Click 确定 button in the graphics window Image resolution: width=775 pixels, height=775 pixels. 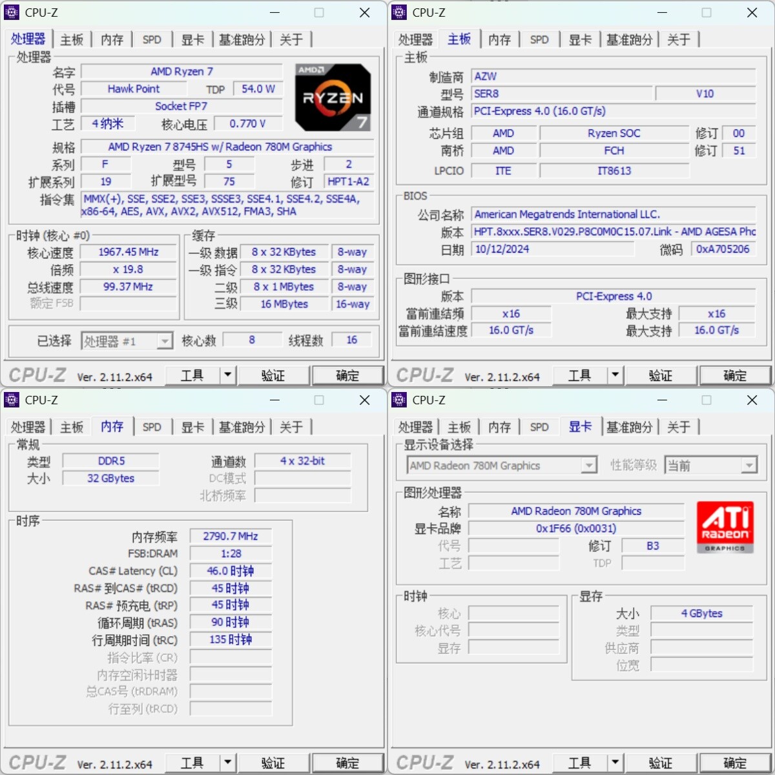(735, 763)
